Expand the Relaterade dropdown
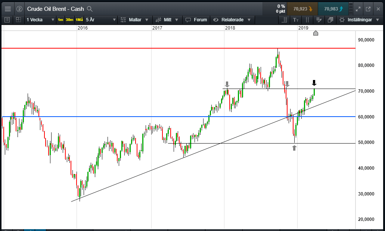Viewport: 385px width, 231px height. [x=232, y=20]
